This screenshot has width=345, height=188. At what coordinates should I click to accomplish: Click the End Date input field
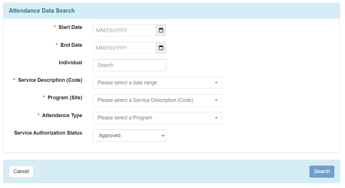124,48
